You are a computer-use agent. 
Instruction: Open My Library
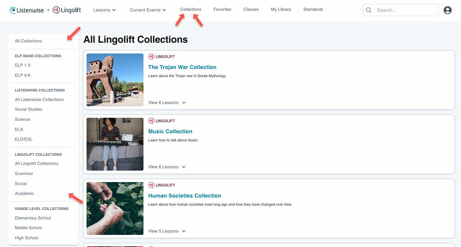coord(281,9)
